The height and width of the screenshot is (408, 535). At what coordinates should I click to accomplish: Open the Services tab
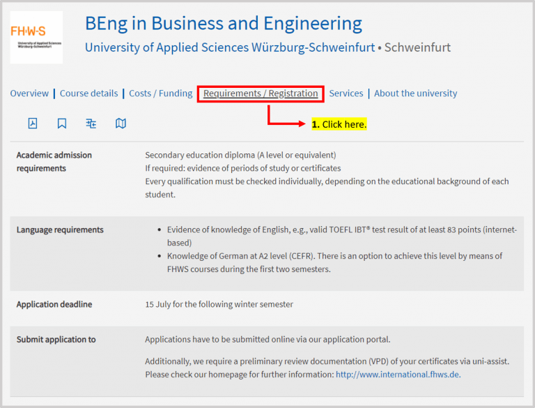click(346, 93)
